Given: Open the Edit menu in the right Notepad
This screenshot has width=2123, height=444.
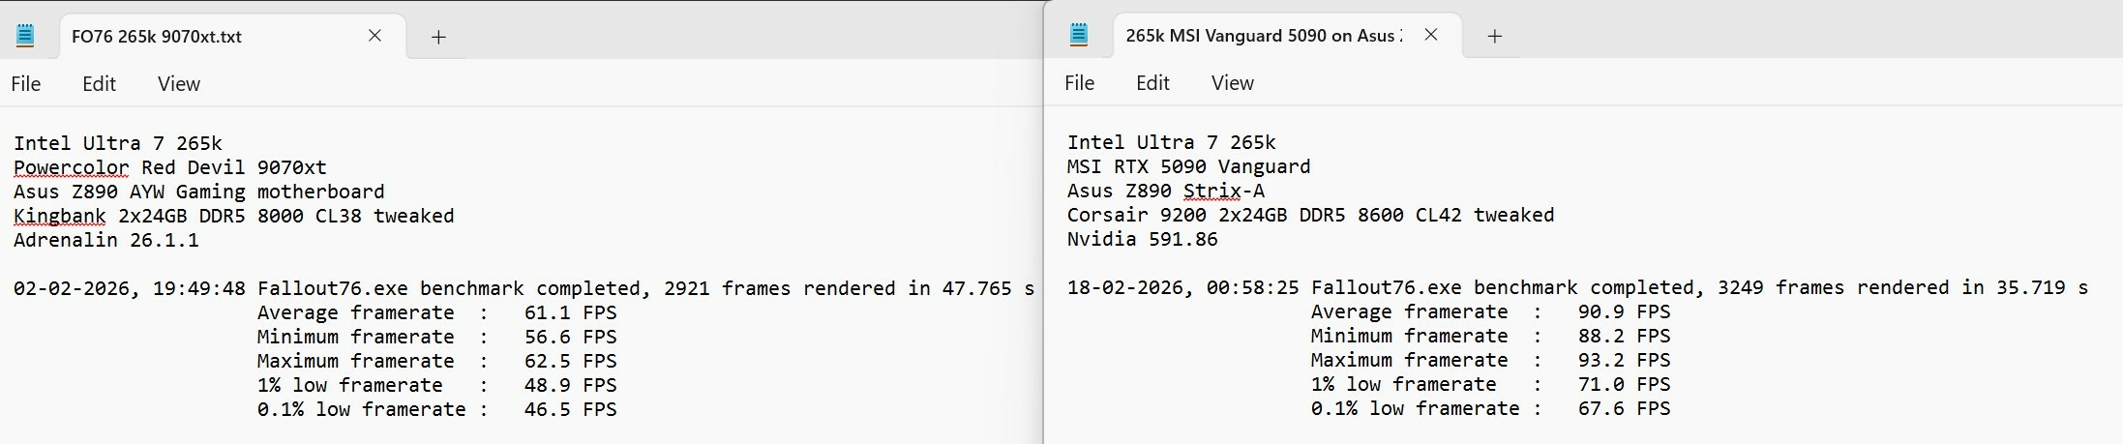Looking at the screenshot, I should tap(1152, 83).
